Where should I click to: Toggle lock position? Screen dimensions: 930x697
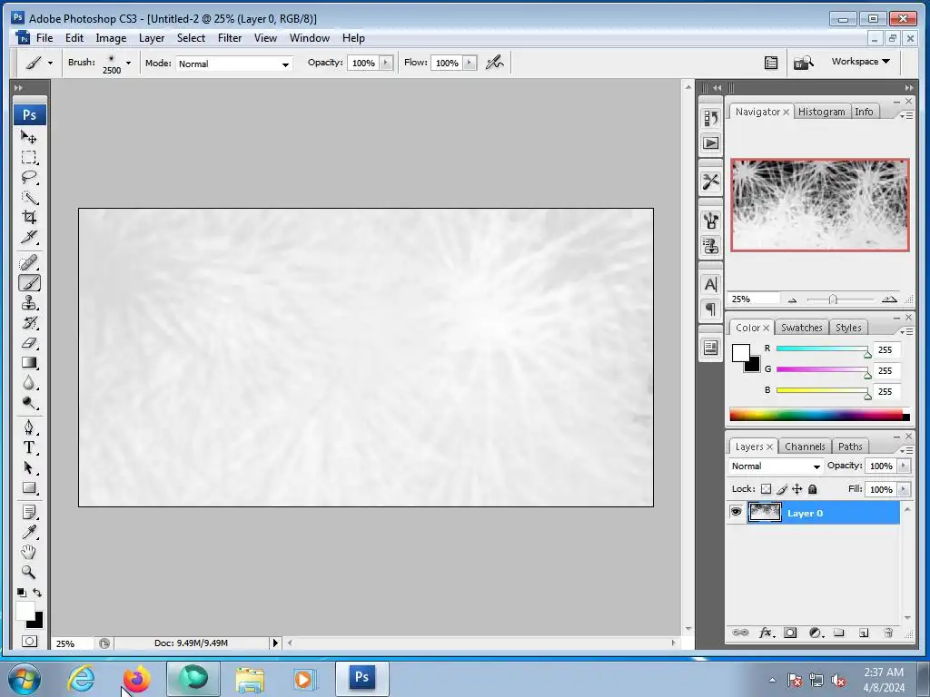(797, 489)
